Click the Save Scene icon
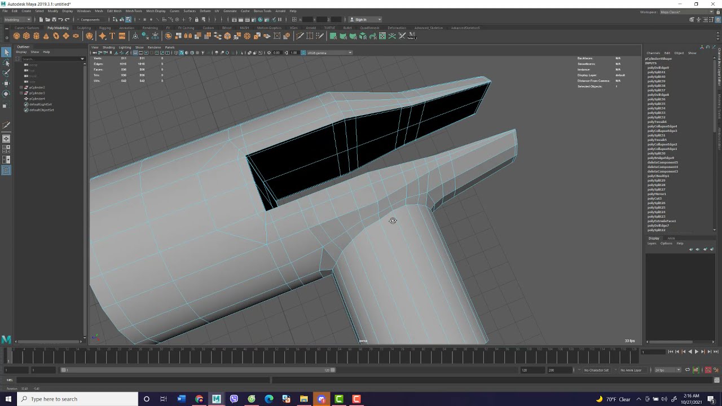 pyautogui.click(x=54, y=20)
